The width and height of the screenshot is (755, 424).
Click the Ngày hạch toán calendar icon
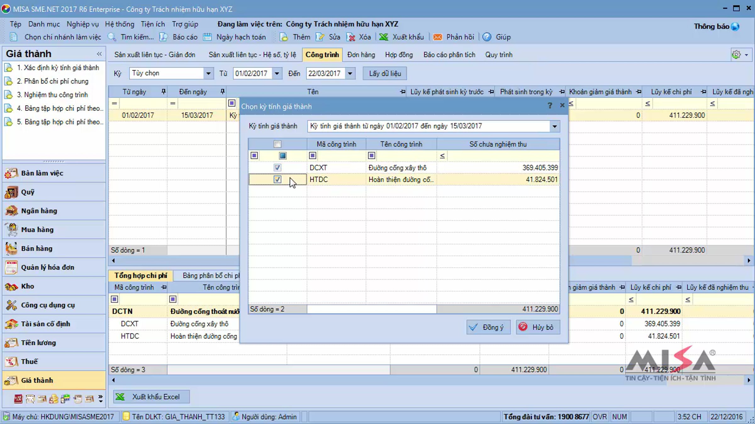[x=207, y=37]
